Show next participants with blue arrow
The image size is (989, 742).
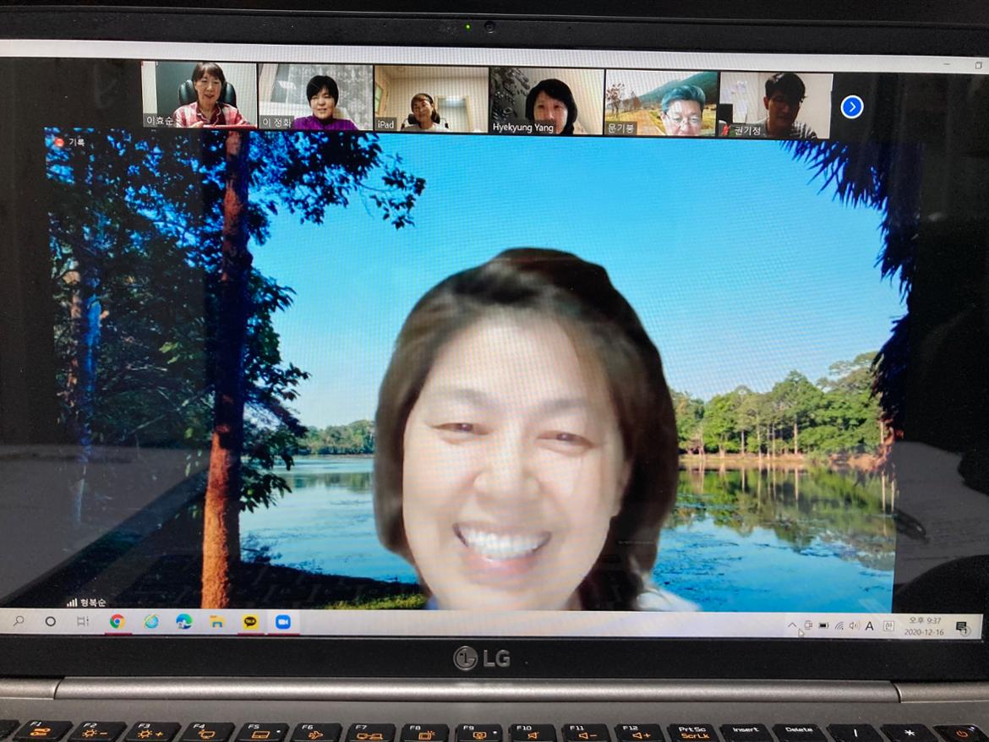coord(852,106)
